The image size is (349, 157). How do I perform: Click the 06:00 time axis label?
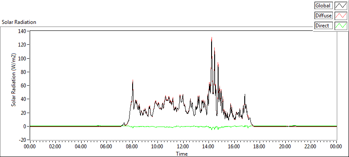106,147
